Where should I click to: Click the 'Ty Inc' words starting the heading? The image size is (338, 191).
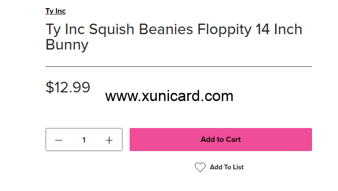pos(65,30)
